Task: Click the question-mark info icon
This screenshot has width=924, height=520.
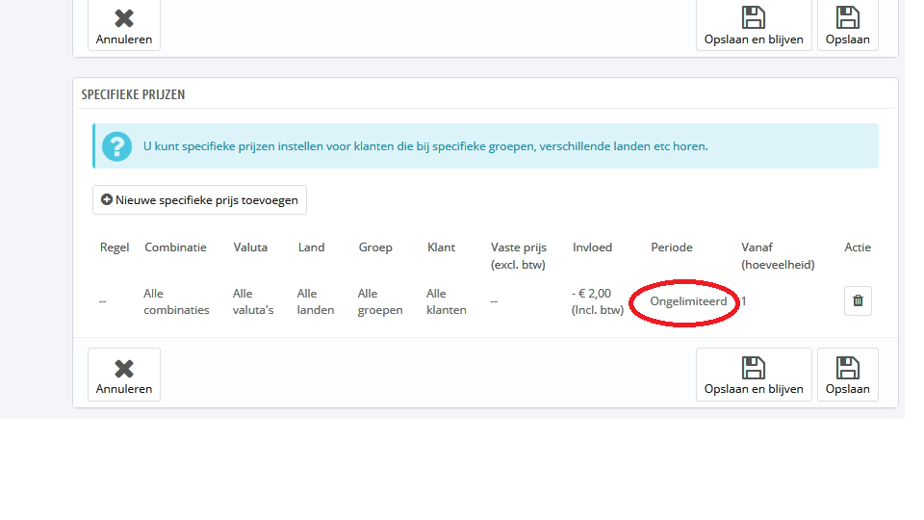Action: 116,146
